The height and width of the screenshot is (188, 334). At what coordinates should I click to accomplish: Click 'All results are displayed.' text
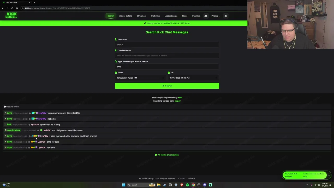[x=168, y=155]
